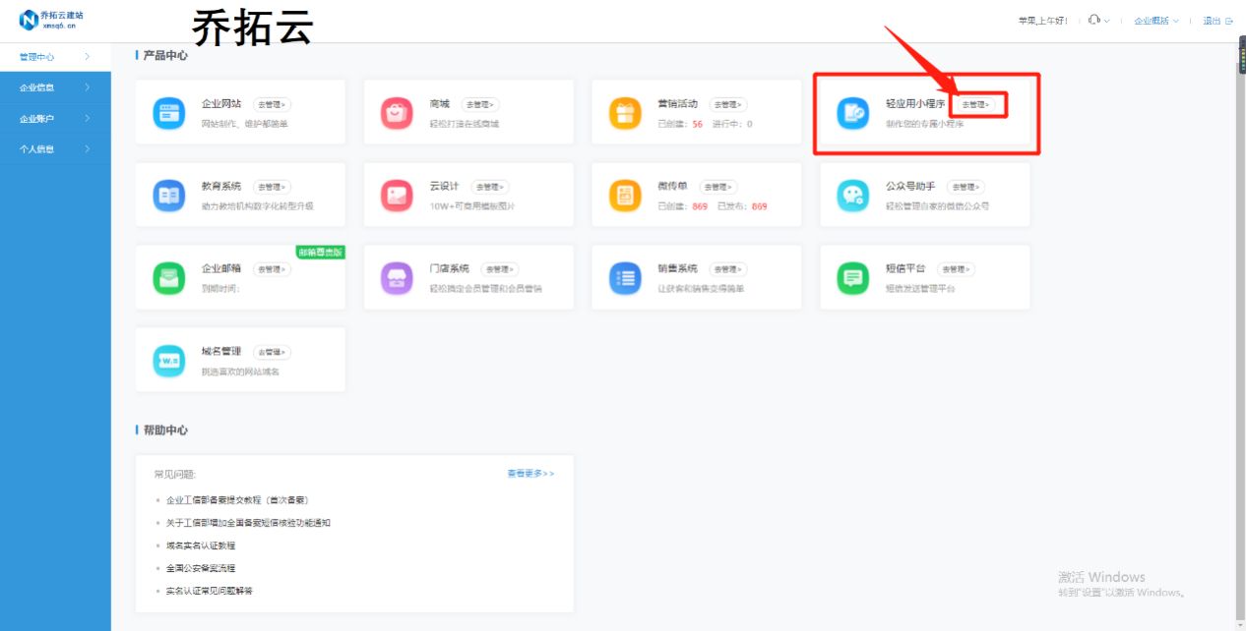Click the headset customer service icon
Image resolution: width=1246 pixels, height=631 pixels.
tap(1092, 19)
